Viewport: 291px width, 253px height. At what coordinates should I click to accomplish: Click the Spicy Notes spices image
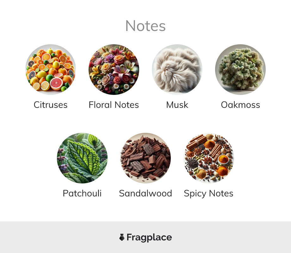click(x=209, y=158)
